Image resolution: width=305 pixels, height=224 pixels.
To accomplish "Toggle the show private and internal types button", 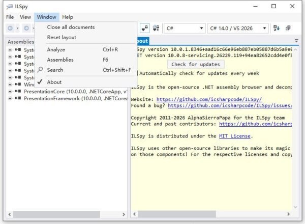I will click(x=156, y=28).
